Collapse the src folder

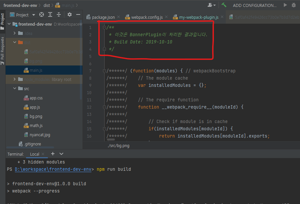pos(15,89)
